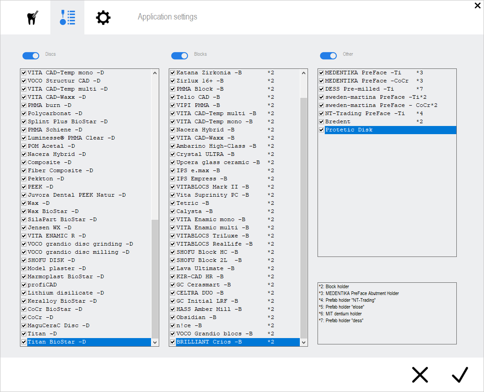Select Juvora Dental PEEK Natur -D
Viewport: 484px width, 392px height.
click(86, 195)
